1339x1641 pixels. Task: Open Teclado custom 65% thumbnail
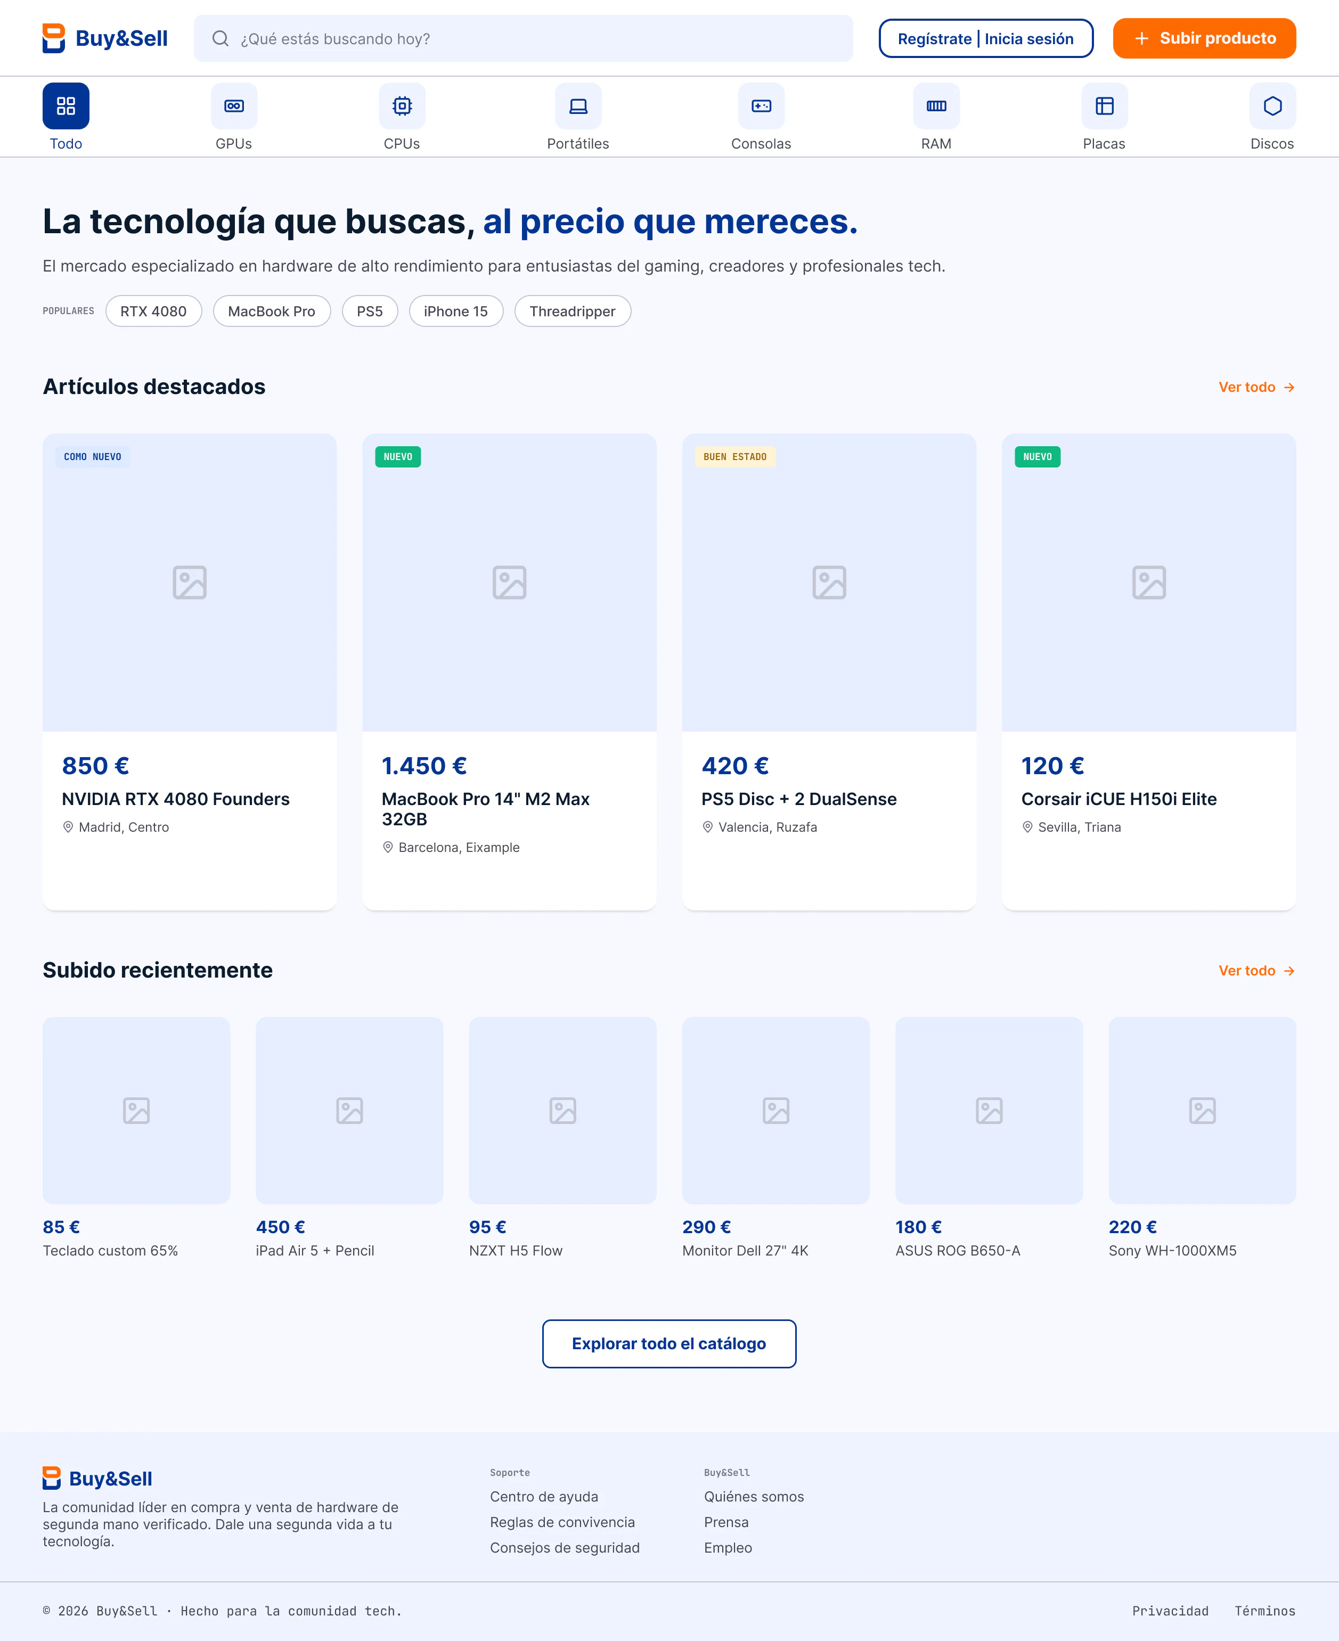click(136, 1111)
